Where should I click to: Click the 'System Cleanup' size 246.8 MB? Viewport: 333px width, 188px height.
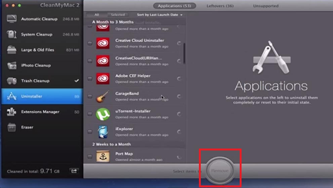(x=71, y=34)
